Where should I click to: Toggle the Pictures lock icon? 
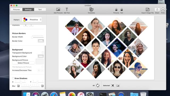pyautogui.click(x=116, y=10)
